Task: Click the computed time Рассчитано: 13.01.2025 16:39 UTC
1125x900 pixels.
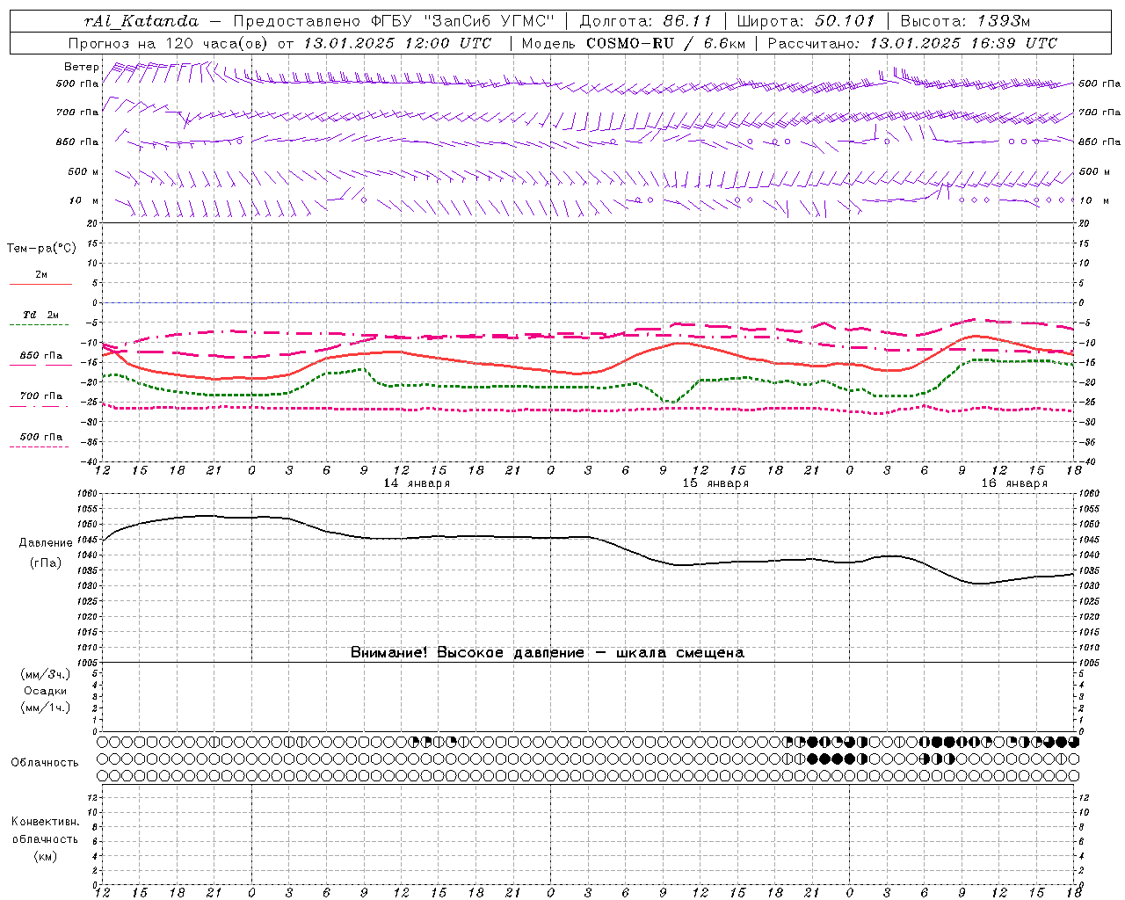Action: [912, 43]
